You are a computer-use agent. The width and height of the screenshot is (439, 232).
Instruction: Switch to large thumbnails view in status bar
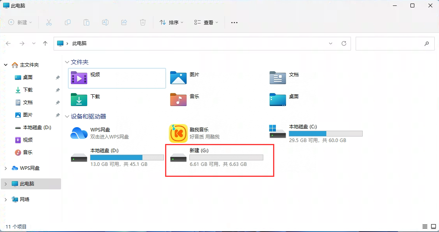click(434, 226)
